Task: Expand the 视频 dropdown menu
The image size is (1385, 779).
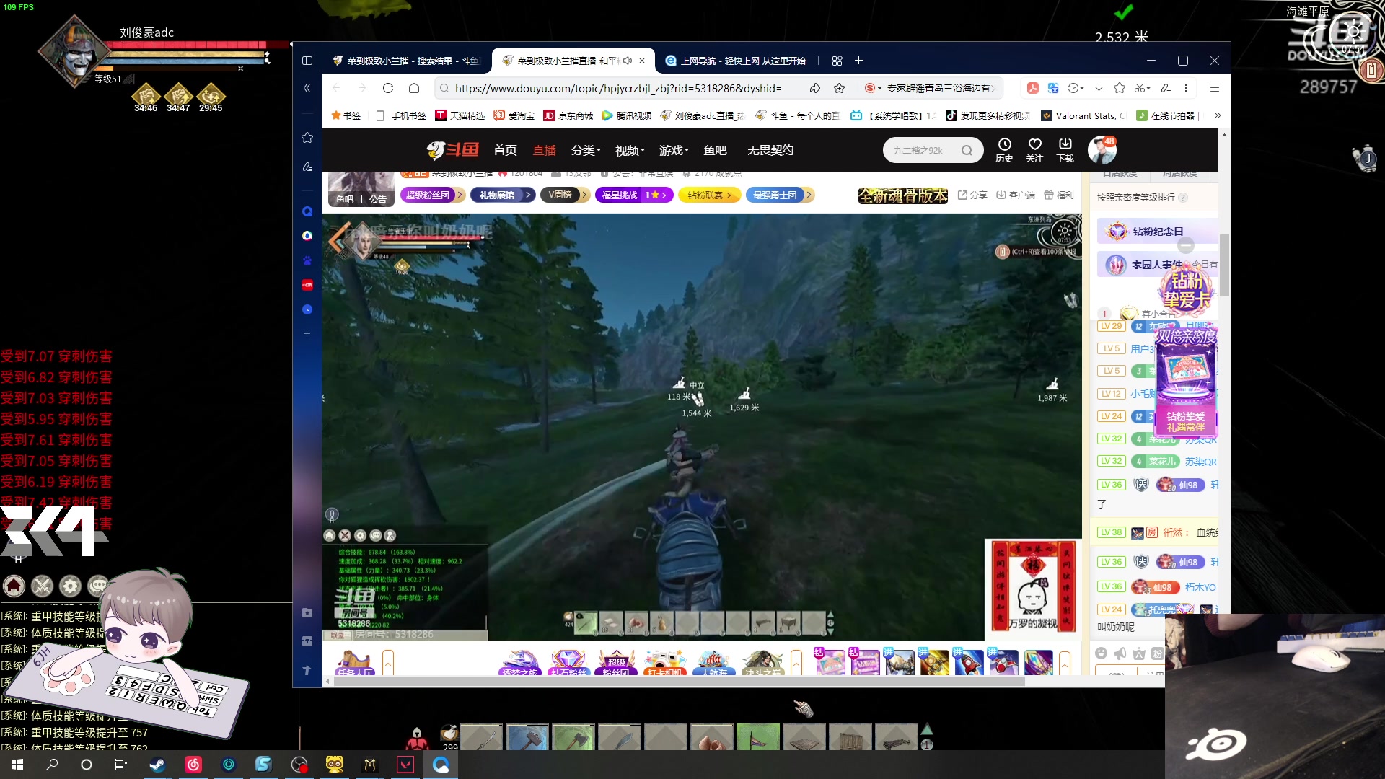Action: point(630,150)
